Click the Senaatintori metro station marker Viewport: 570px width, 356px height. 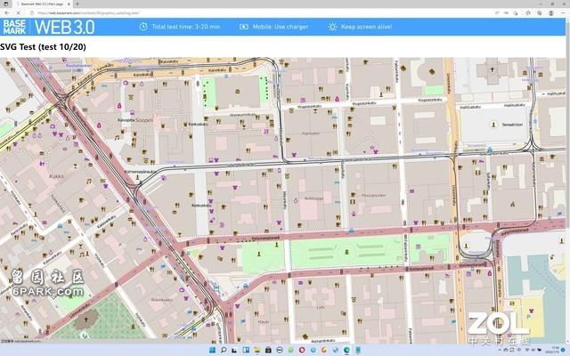(491, 147)
